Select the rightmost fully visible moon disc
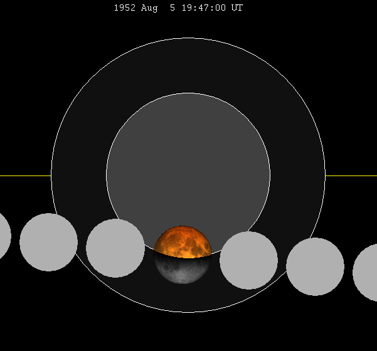 coord(315,266)
